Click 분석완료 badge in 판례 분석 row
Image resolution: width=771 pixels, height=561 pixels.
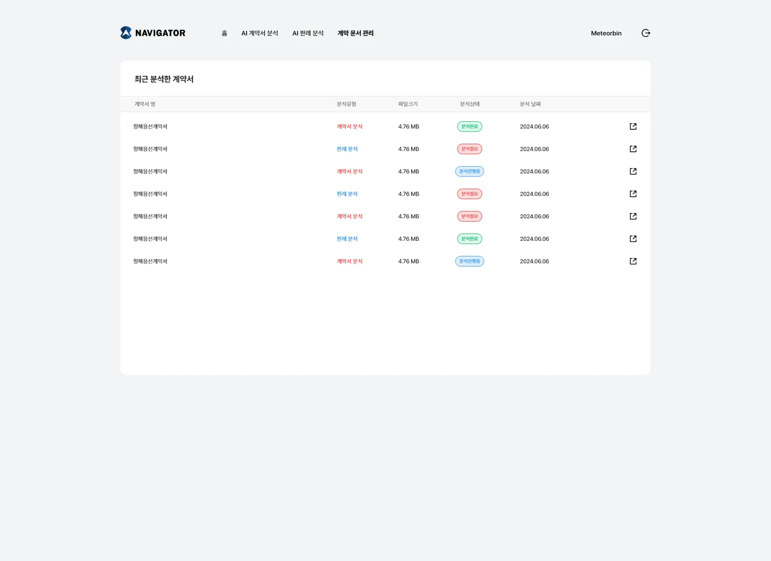(x=470, y=239)
